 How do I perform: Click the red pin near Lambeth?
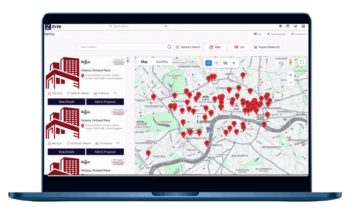207,144
